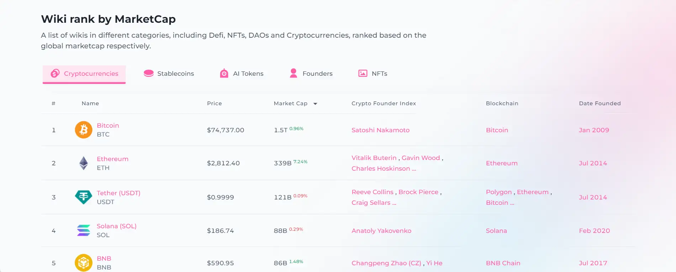Click the Market Cap column header
676x272 pixels.
click(x=290, y=103)
